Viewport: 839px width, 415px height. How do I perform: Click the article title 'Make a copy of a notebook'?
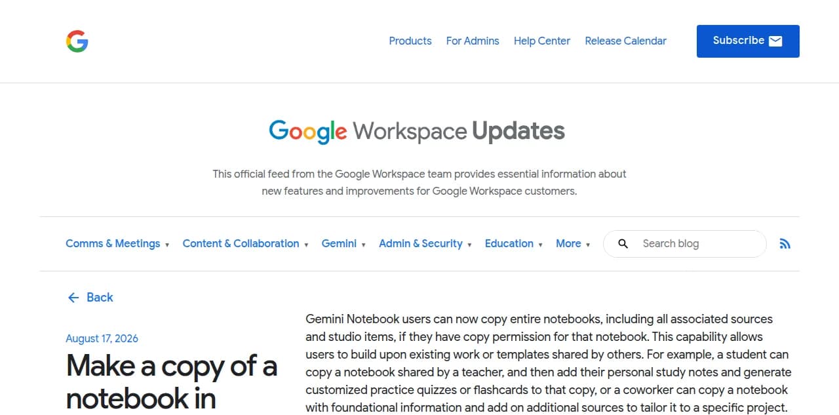click(x=172, y=382)
